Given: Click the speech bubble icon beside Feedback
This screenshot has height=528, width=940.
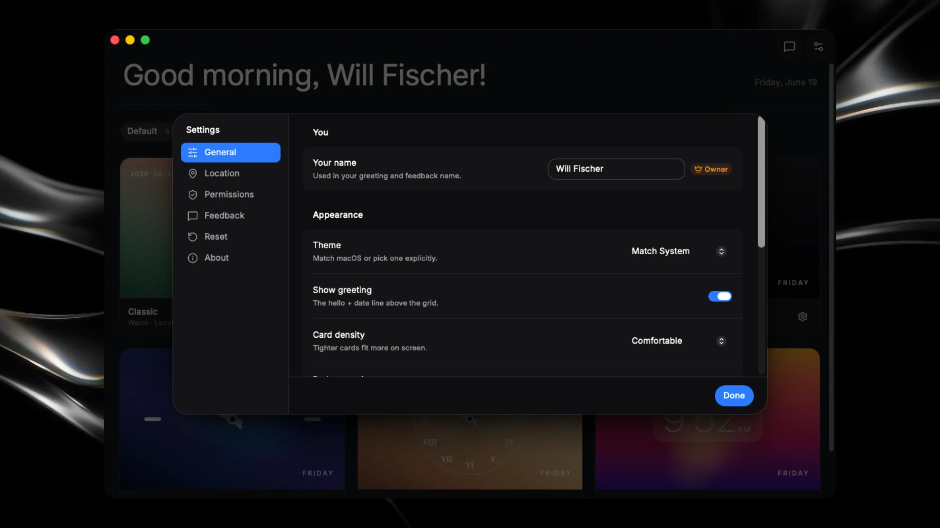Looking at the screenshot, I should pos(193,216).
